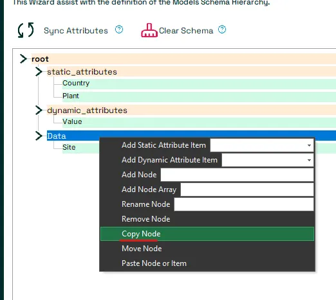Open the Add Static Attribute Item dropdown
The height and width of the screenshot is (300, 336).
point(262,145)
